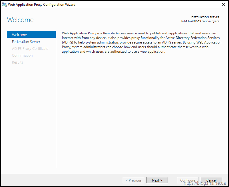This screenshot has height=187, width=229.
Task: Select the AD FS Proxy Certificate step
Action: coord(30,48)
